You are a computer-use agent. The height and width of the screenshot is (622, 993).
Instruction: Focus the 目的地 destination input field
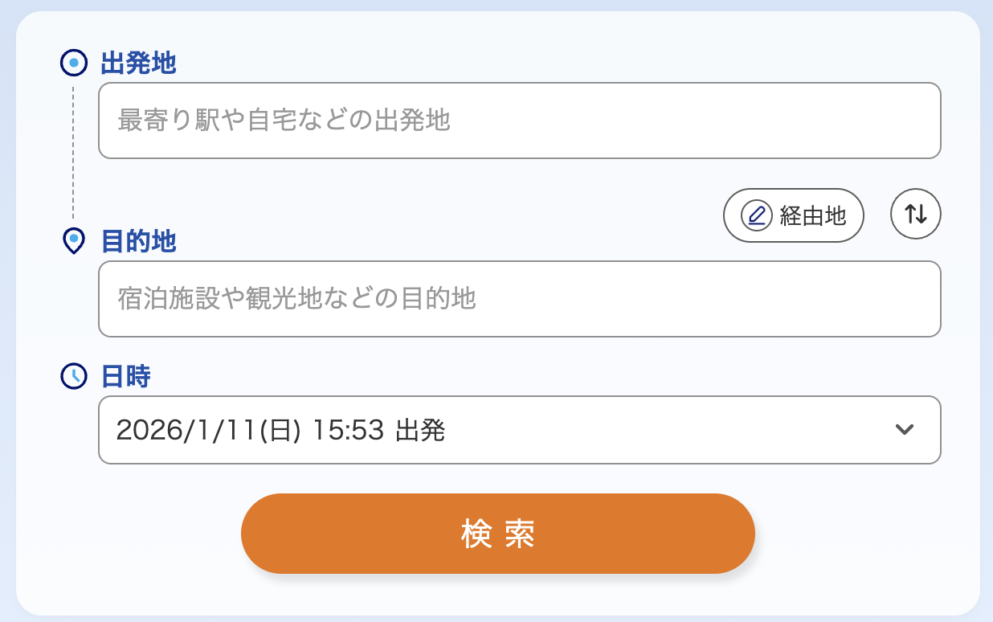click(x=519, y=299)
